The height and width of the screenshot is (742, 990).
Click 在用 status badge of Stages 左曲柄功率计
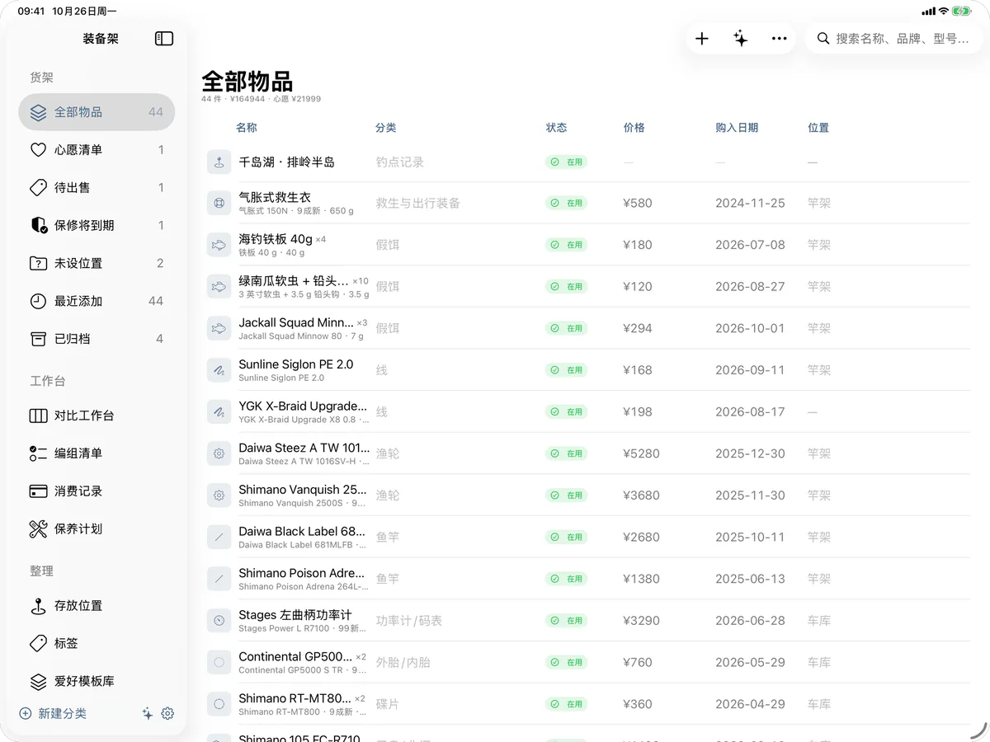(x=566, y=621)
